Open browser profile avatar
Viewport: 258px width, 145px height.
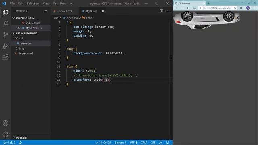[x=248, y=8]
